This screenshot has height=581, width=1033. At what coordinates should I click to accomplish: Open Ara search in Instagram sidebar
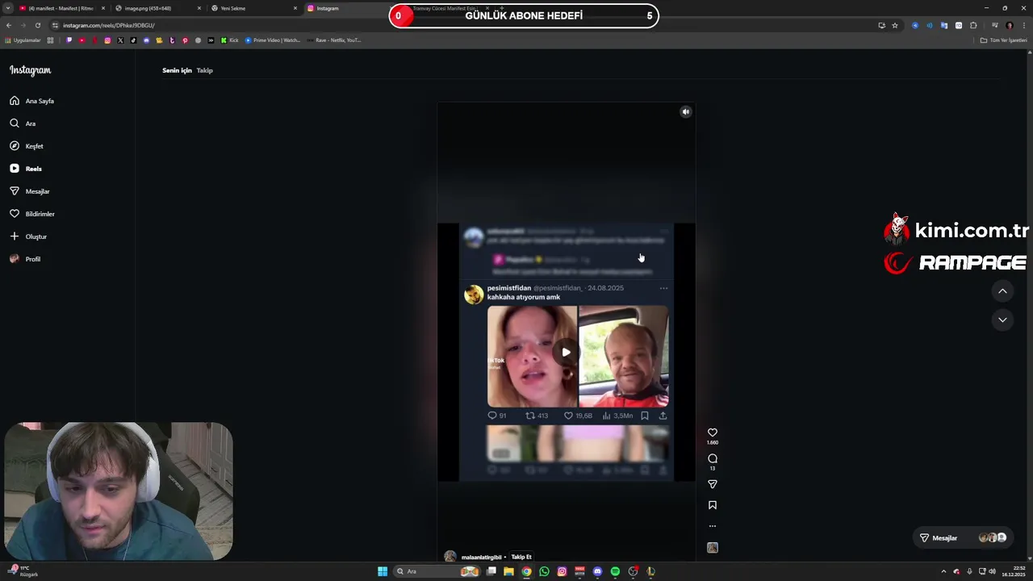23,123
